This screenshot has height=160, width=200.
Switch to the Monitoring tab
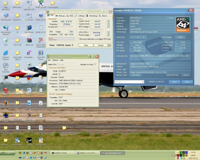(x=92, y=16)
